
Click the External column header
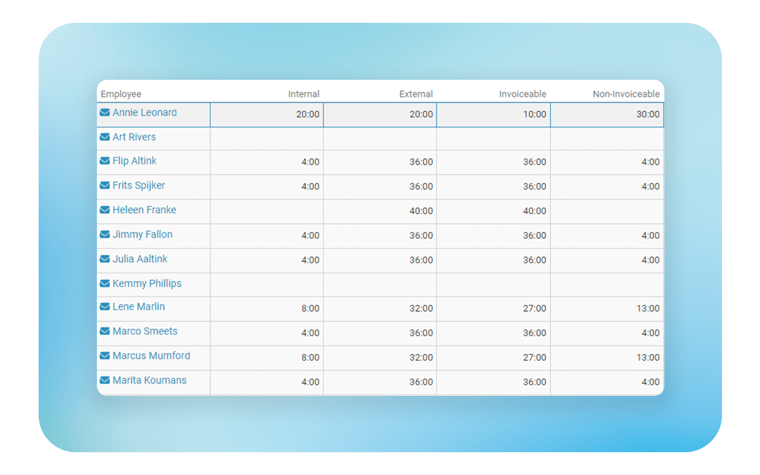click(x=415, y=94)
